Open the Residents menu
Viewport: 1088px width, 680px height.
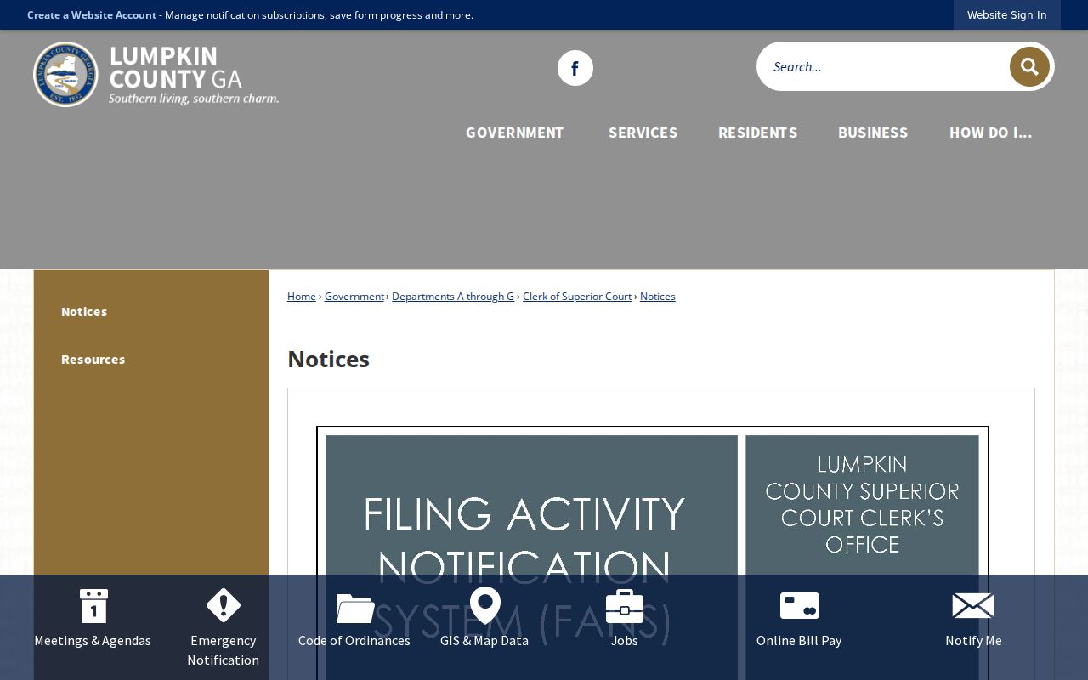click(758, 133)
